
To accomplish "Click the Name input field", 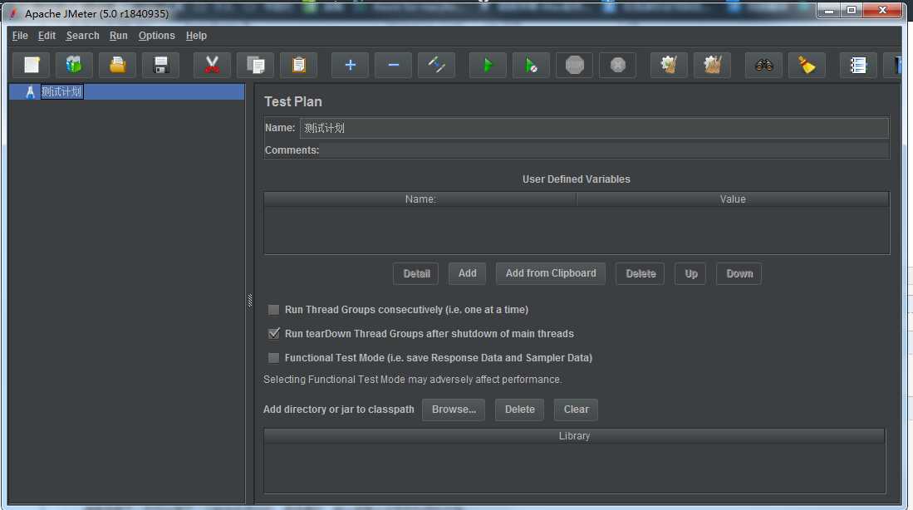I will (594, 128).
